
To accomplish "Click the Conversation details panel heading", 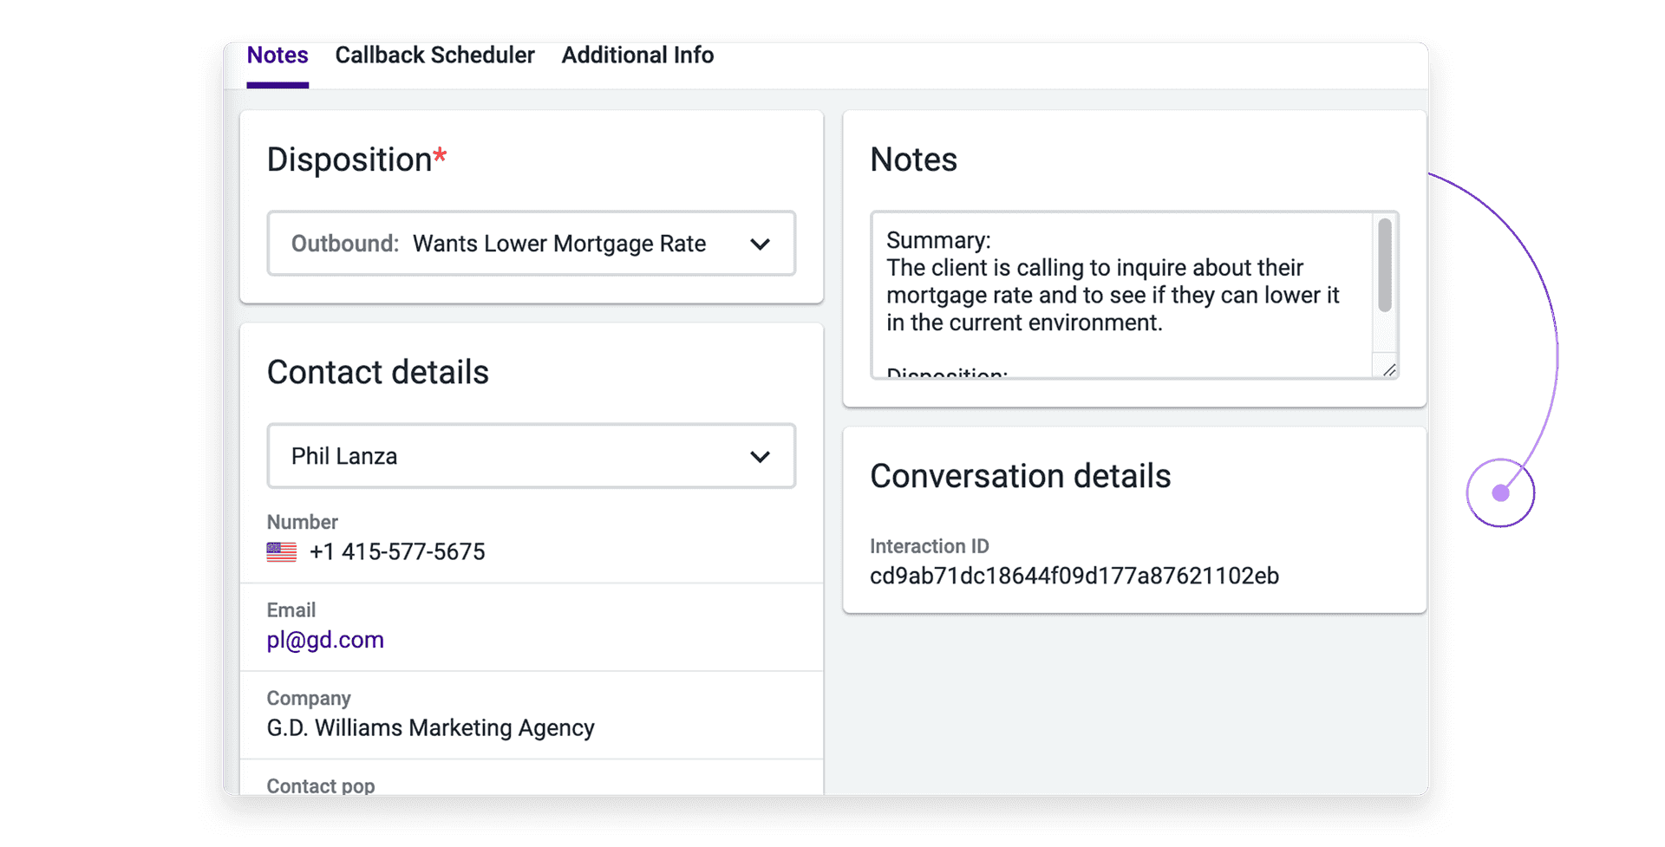I will (x=1021, y=475).
